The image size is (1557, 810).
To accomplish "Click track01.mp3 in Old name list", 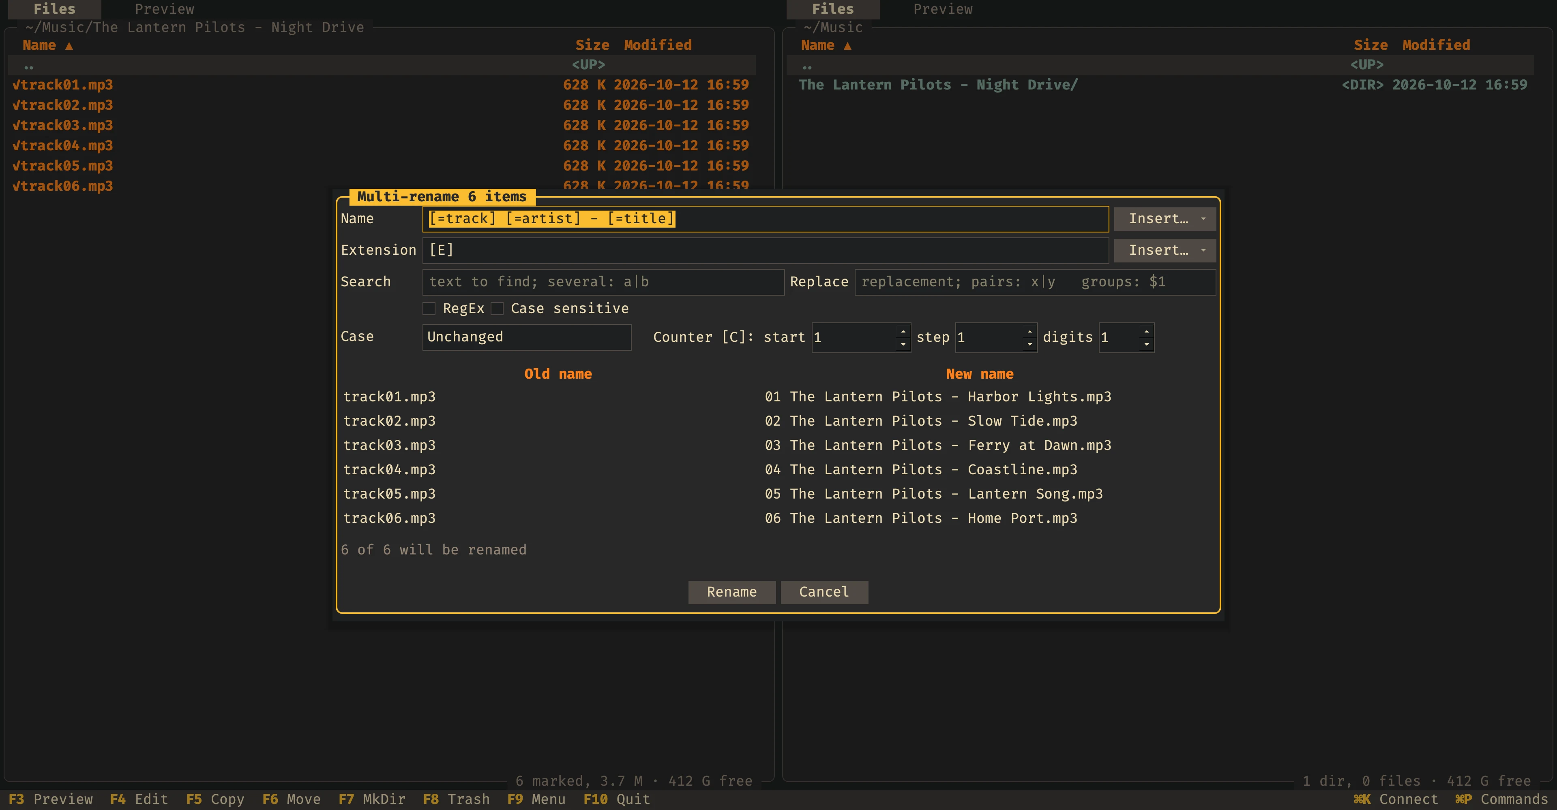I will (389, 397).
